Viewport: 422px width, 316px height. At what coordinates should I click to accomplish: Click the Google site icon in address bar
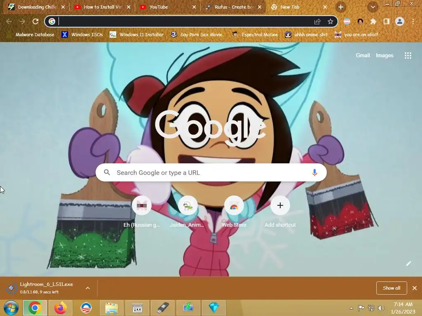pyautogui.click(x=52, y=21)
